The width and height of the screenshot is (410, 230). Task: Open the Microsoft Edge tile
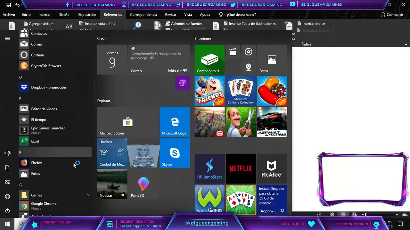[175, 122]
